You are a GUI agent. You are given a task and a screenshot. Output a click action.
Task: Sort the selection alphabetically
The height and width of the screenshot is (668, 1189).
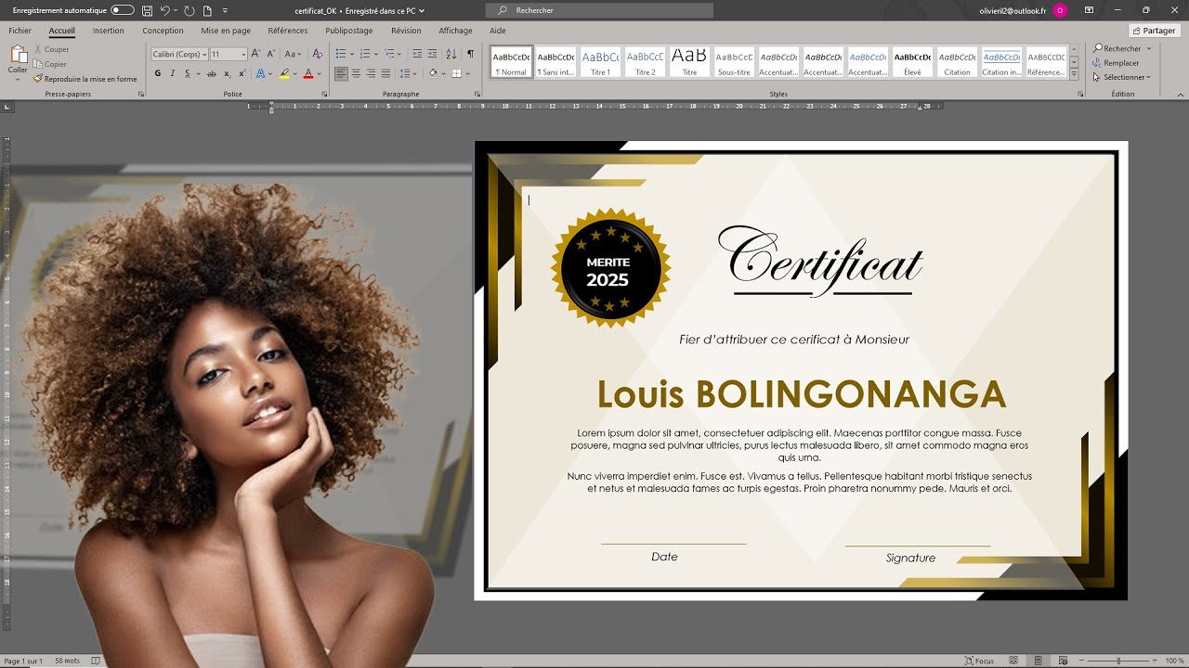pyautogui.click(x=452, y=54)
